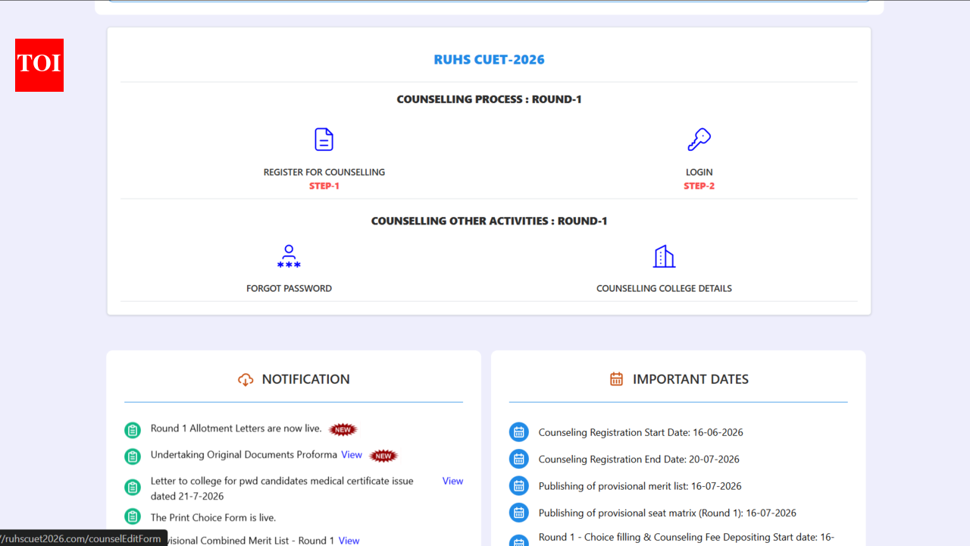View the pwd candidates medical certificate letter
Screen dimensions: 970x546
452,481
